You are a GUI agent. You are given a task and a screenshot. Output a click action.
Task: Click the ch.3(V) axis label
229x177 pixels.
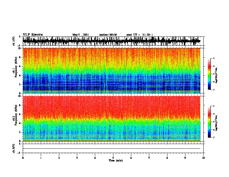14,148
